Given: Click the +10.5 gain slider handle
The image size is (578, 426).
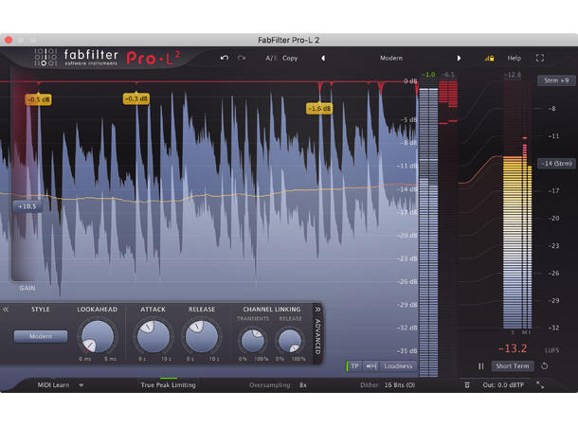Looking at the screenshot, I should [x=27, y=206].
